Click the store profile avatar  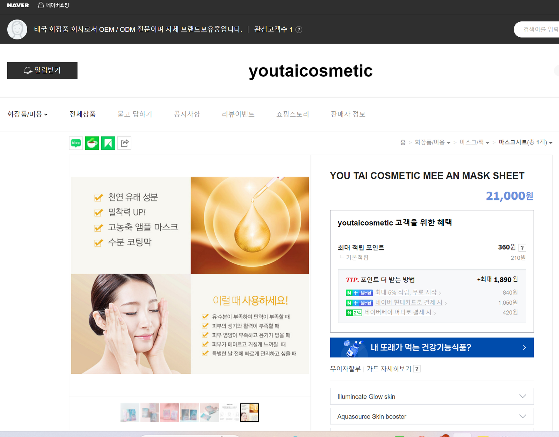(17, 29)
